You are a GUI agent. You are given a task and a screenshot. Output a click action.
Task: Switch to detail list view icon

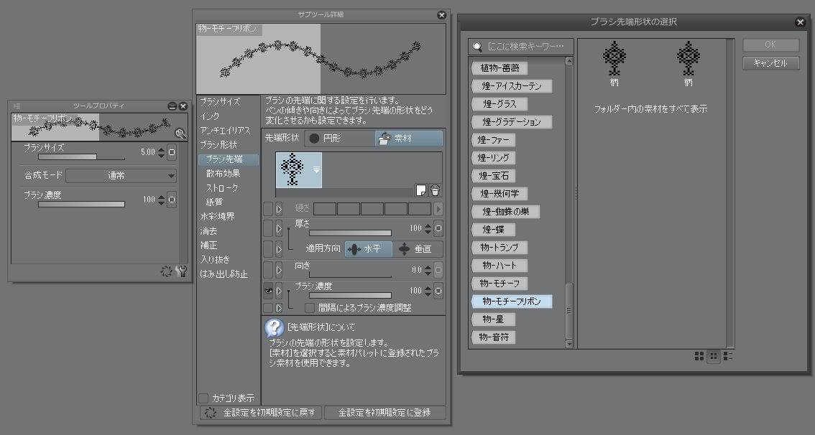click(x=728, y=355)
